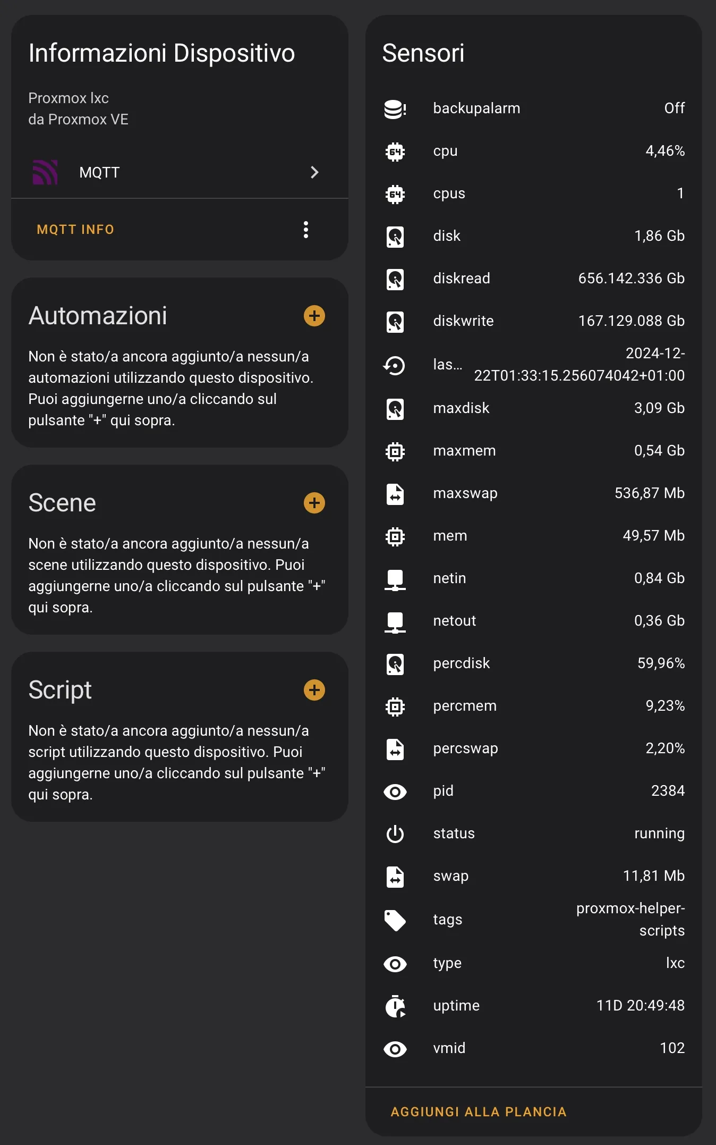716x1145 pixels.
Task: Click the backupalarm database alert icon
Action: click(x=395, y=109)
